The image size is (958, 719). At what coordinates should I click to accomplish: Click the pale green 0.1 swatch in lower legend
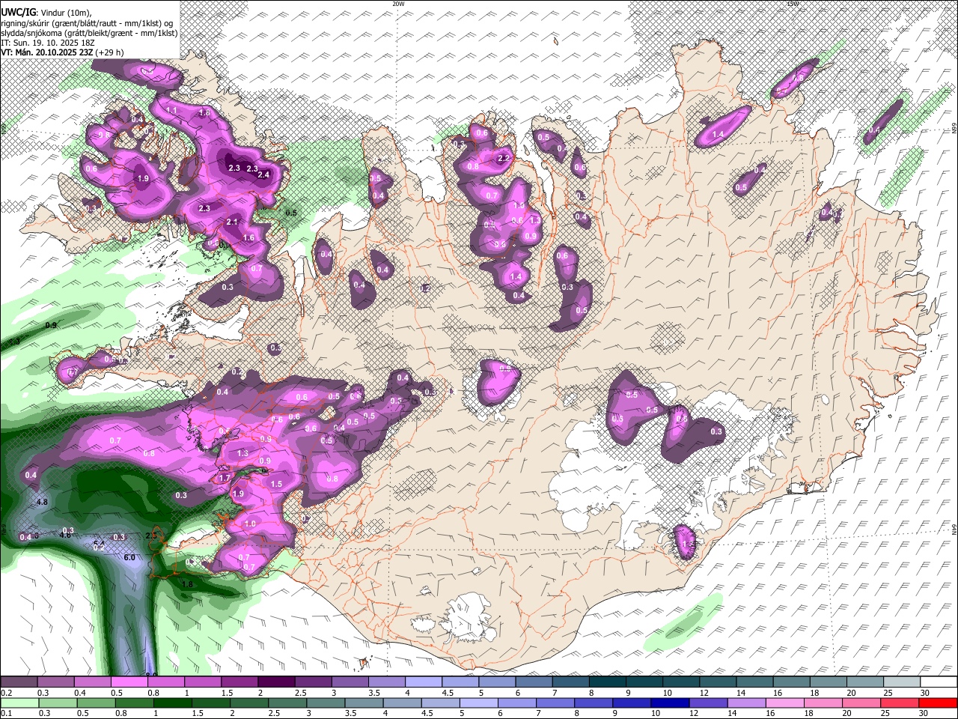19,703
